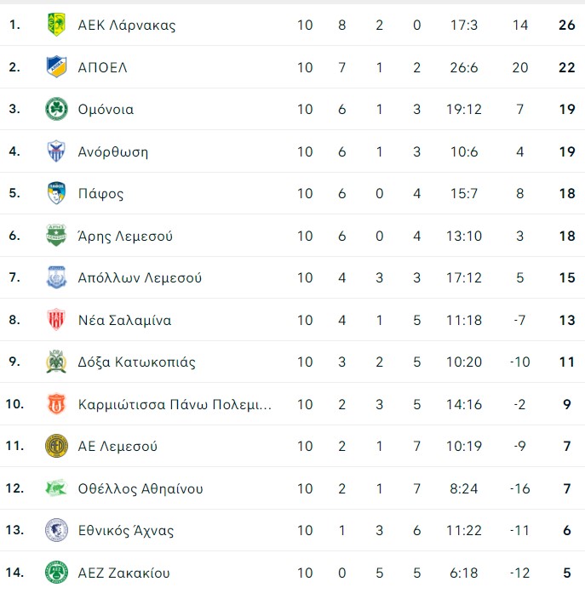The height and width of the screenshot is (593, 585).
Task: Click the ΑΕ Λεμεσού yellow badge
Action: 56,447
